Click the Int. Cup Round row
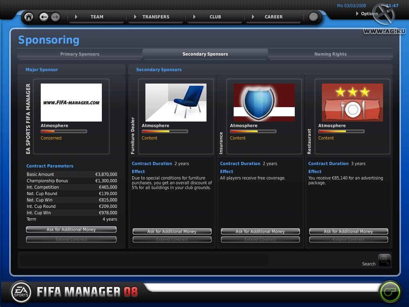This screenshot has height=307, width=409. click(72, 206)
